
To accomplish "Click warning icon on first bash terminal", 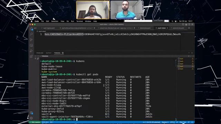I will point(193,59).
